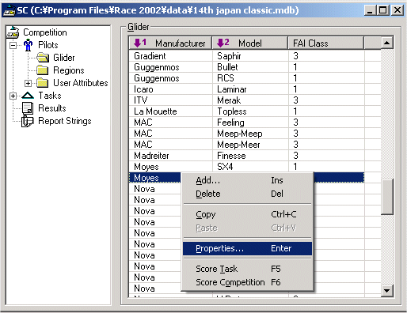
Task: Select User Attributes label in tree
Action: [81, 83]
